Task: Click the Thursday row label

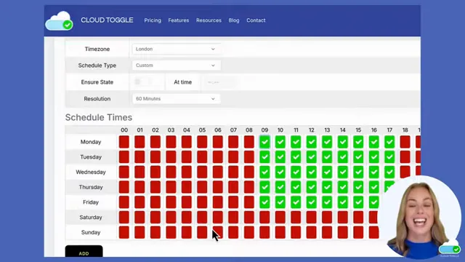Action: click(x=91, y=187)
